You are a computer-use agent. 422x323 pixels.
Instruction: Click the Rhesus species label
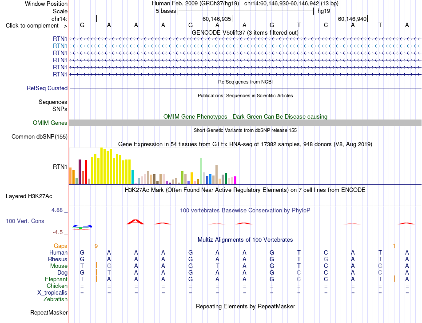click(58, 259)
